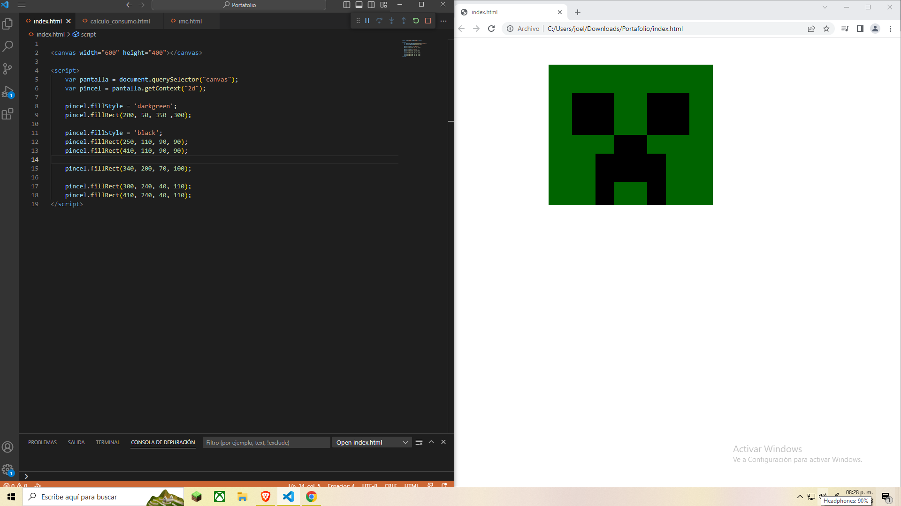Switch to the TERMINAL panel tab
The image size is (901, 506).
point(108,442)
